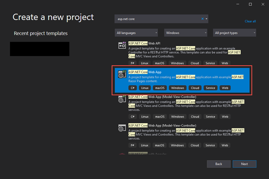Click the Next button

[244, 164]
